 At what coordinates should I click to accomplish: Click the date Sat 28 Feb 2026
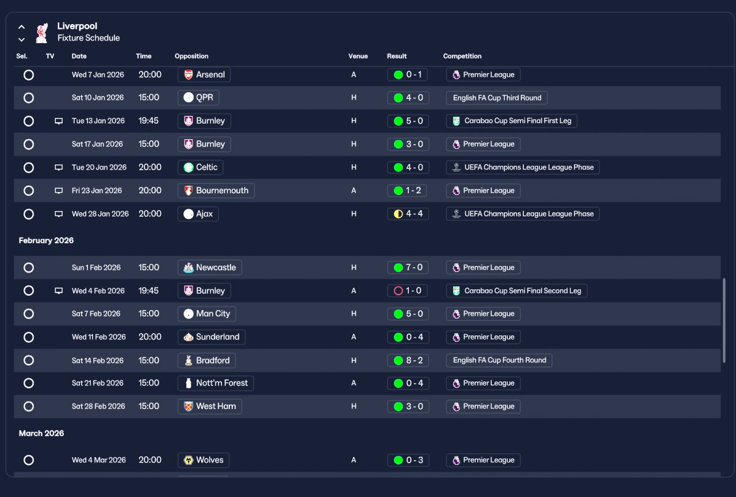tap(98, 406)
